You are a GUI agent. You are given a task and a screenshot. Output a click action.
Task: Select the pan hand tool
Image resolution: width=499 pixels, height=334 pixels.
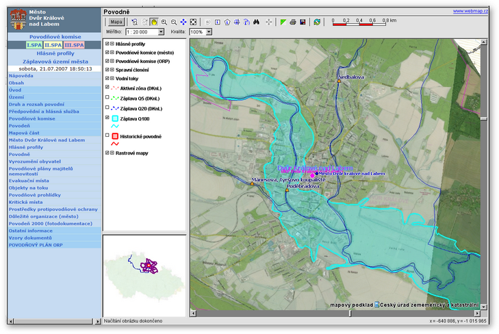154,22
